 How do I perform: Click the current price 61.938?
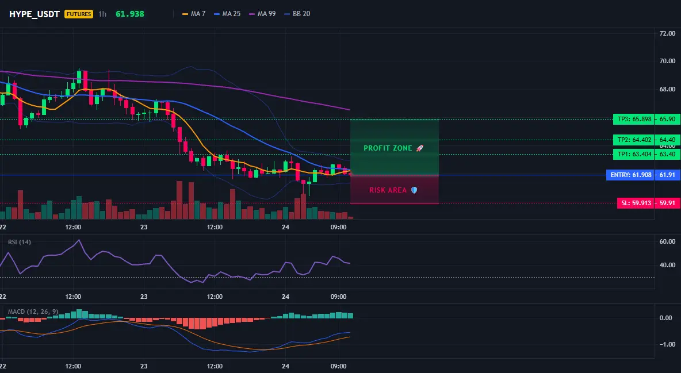130,14
